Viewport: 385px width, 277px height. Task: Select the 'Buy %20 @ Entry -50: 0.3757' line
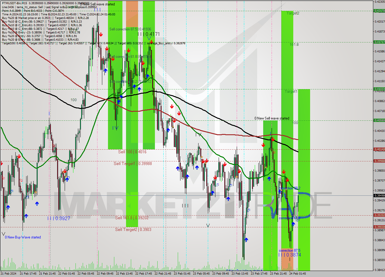40,36
